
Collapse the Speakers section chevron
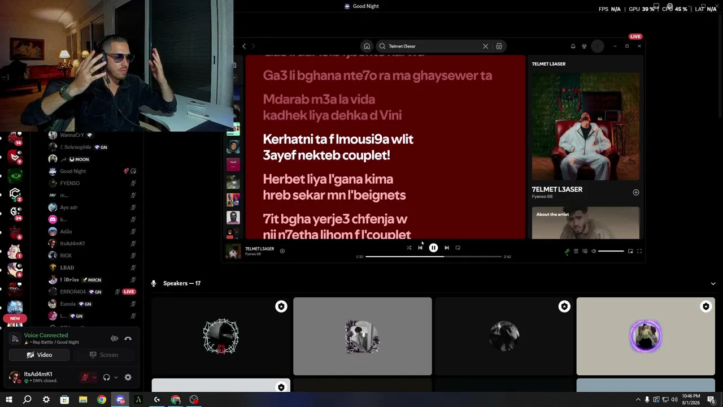[713, 283]
